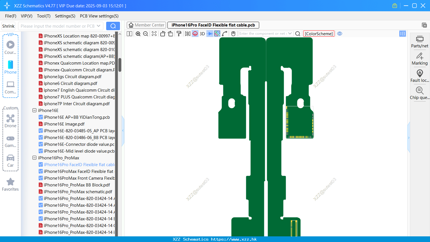Click the zoom out magnifier icon
Viewport: 430px width, 242px height.
pos(145,34)
